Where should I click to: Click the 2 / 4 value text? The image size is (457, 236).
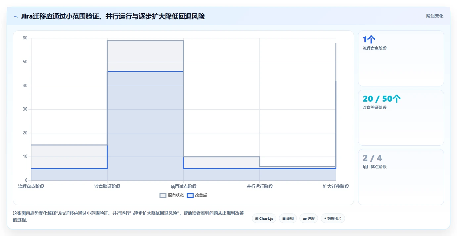tap(372, 158)
